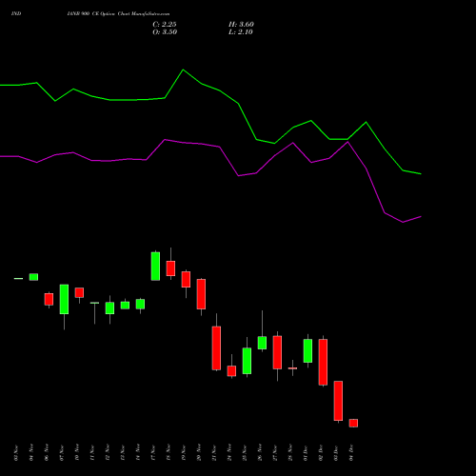Click the "17 Nov" date axis label
Image resolution: width=476 pixels, height=476 pixels.
tap(153, 453)
